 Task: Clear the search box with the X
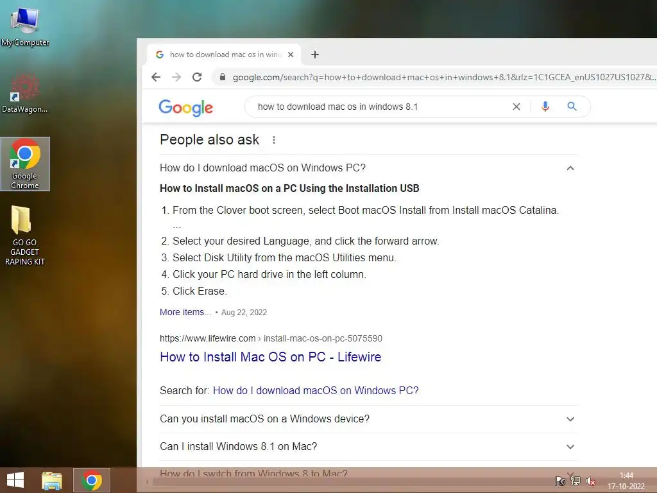click(x=516, y=107)
